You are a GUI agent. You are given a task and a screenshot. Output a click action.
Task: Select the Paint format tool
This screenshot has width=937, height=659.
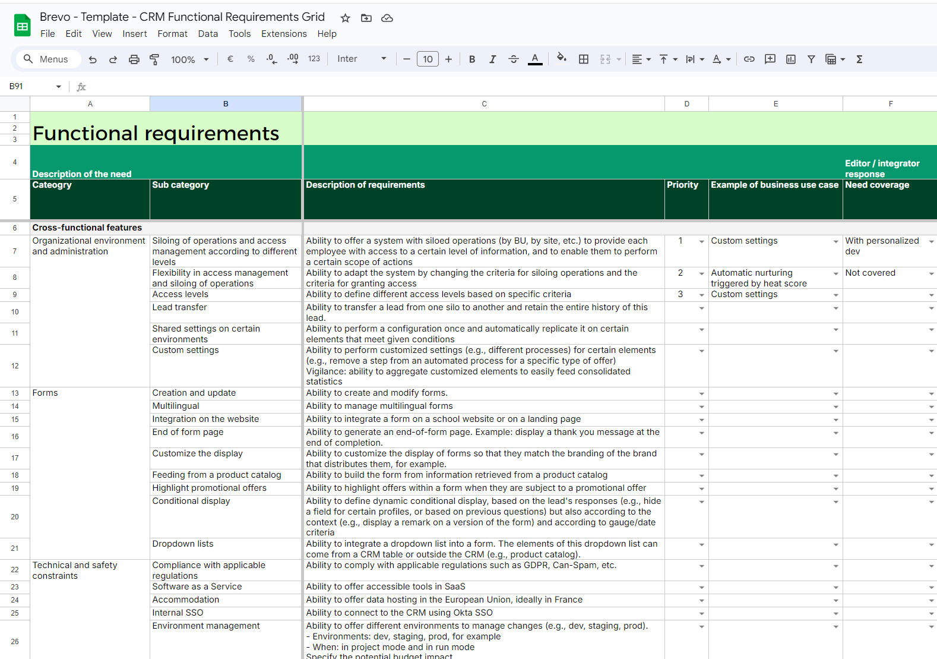point(154,59)
